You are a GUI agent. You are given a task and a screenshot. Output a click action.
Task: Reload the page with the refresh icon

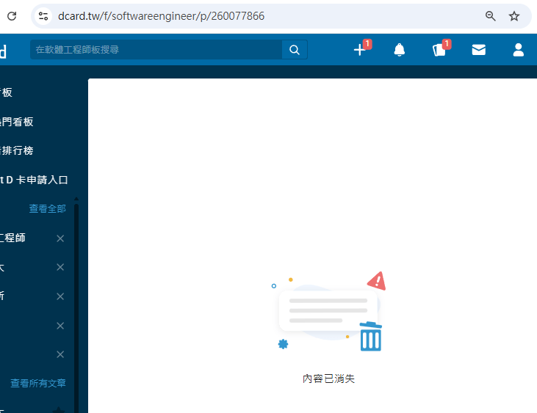tap(12, 16)
